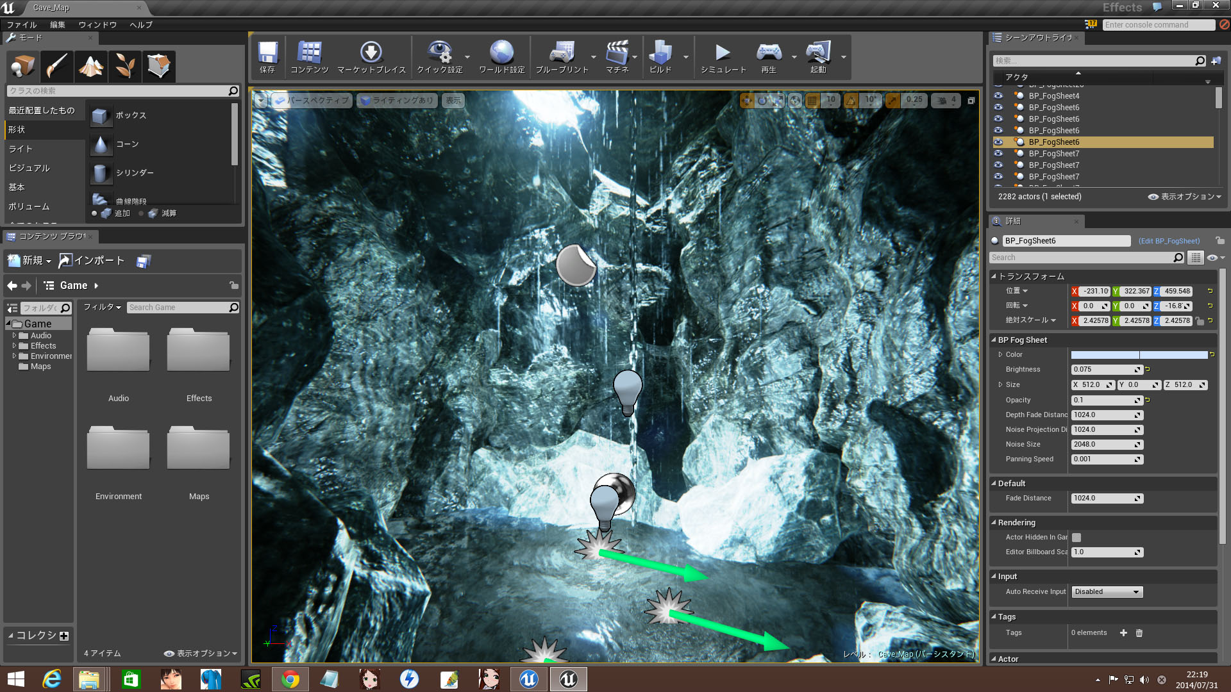Toggle rotation snapping in viewport
Screen dimensions: 1231x692
pos(851,101)
